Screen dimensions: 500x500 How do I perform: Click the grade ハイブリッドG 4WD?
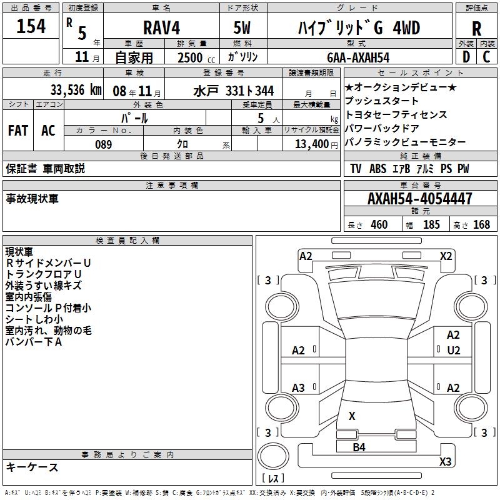(359, 27)
